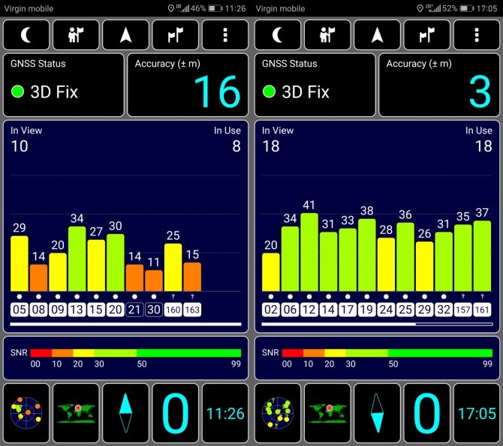Image resolution: width=503 pixels, height=446 pixels.
Task: Select satellite ID 02 label
Action: click(x=271, y=310)
